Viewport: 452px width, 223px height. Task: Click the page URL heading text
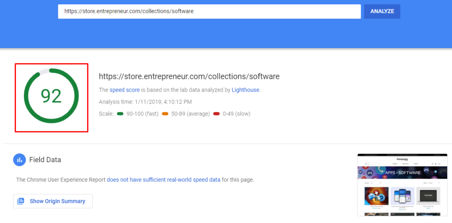(x=189, y=77)
